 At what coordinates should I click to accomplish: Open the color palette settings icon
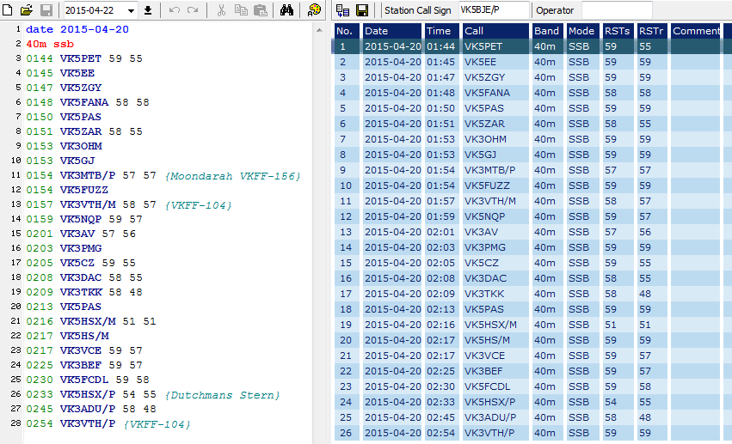click(x=315, y=10)
